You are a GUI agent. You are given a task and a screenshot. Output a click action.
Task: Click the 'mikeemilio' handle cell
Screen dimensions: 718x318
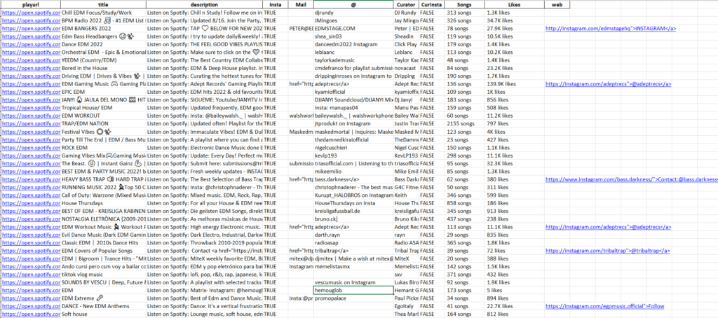[353, 171]
